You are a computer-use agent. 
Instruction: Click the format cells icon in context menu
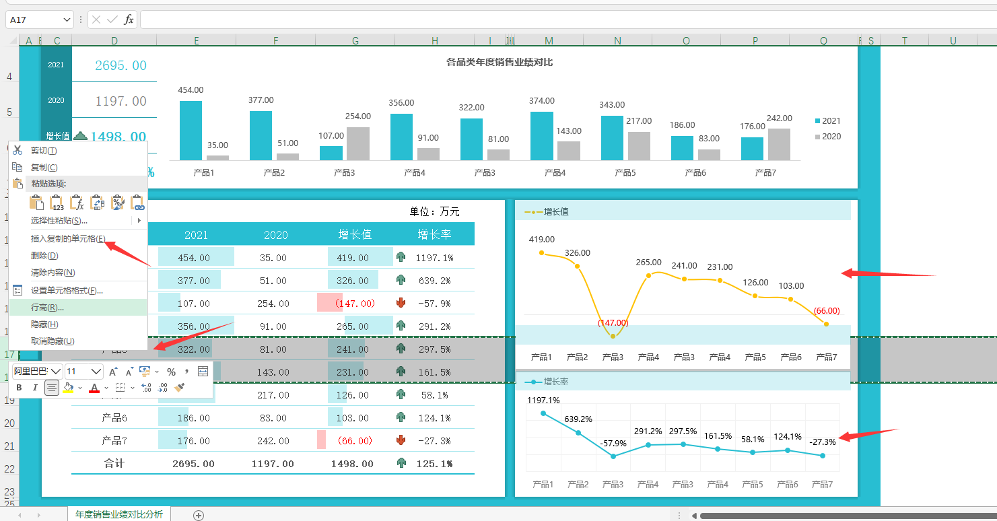tap(18, 291)
